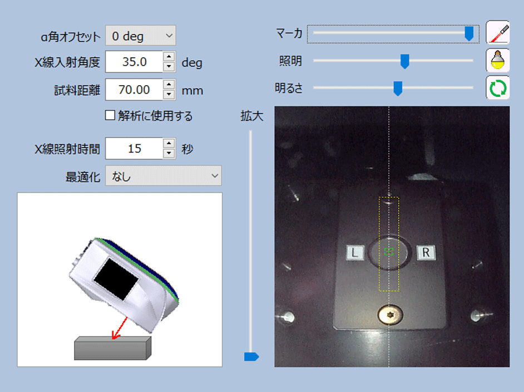The height and width of the screenshot is (392, 524).
Task: Click the X線照射時間 input field
Action: point(135,149)
